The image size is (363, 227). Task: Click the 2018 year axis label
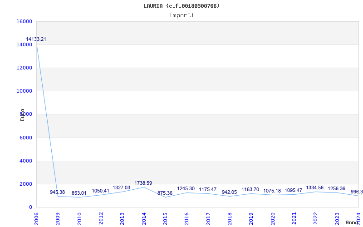(230, 218)
